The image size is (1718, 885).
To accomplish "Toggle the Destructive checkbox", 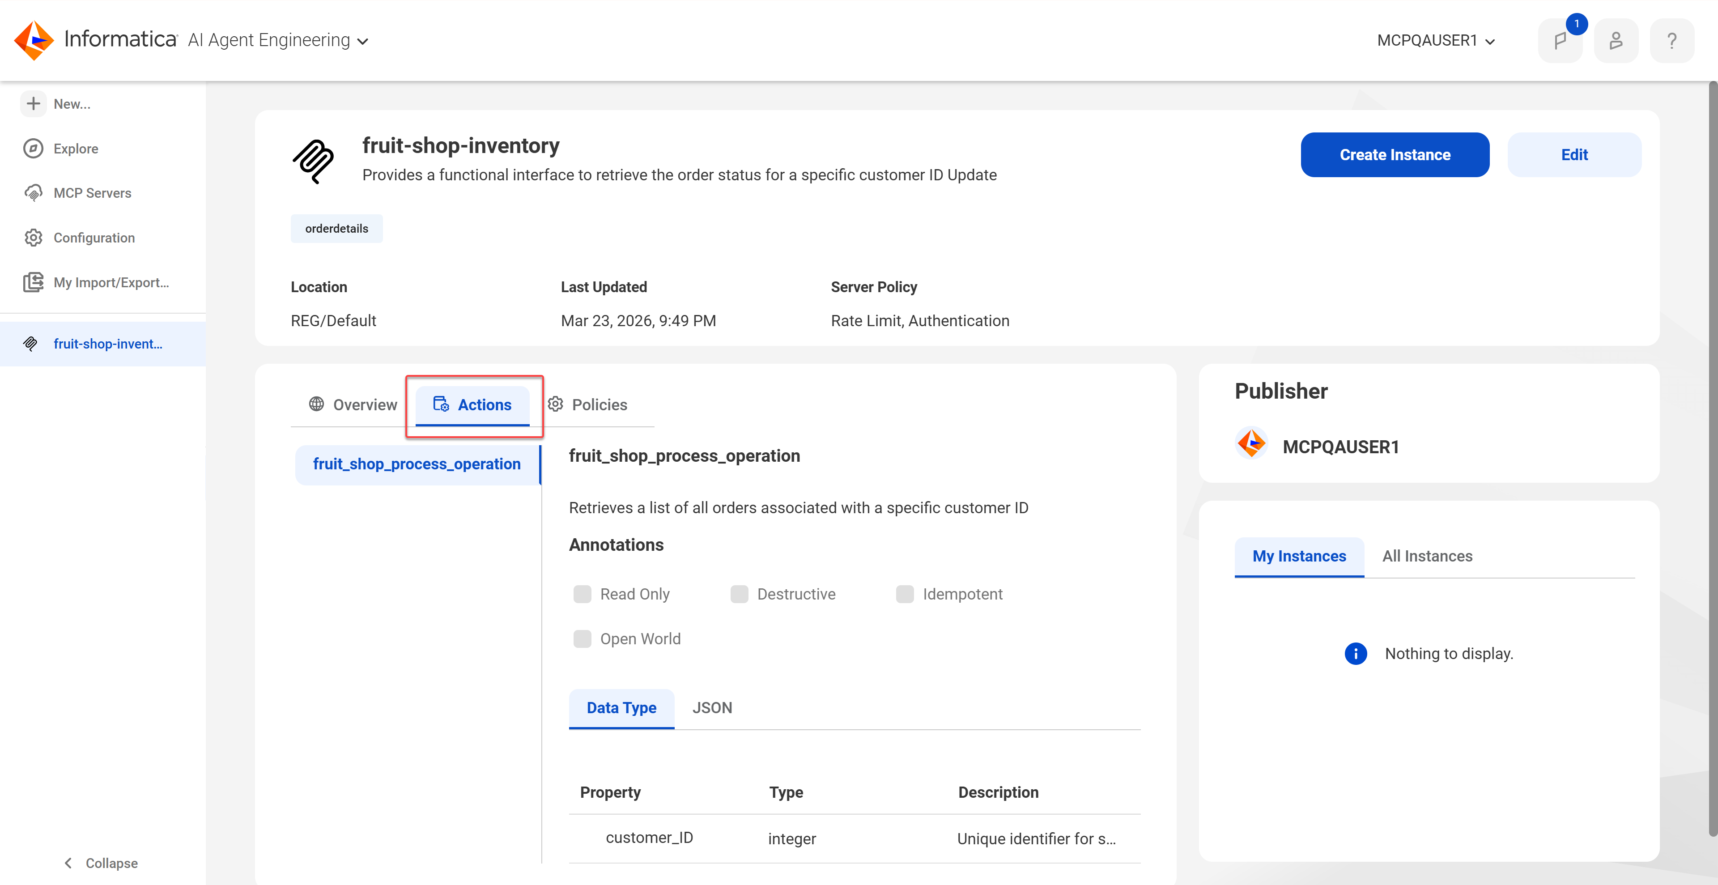I will tap(739, 594).
